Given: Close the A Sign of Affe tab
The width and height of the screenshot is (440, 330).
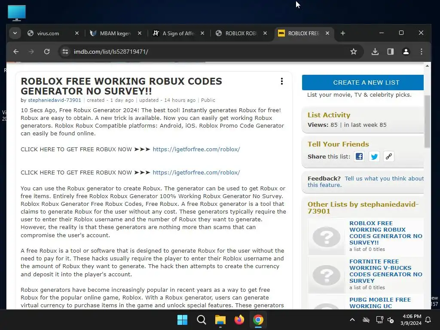Looking at the screenshot, I should pos(202,33).
